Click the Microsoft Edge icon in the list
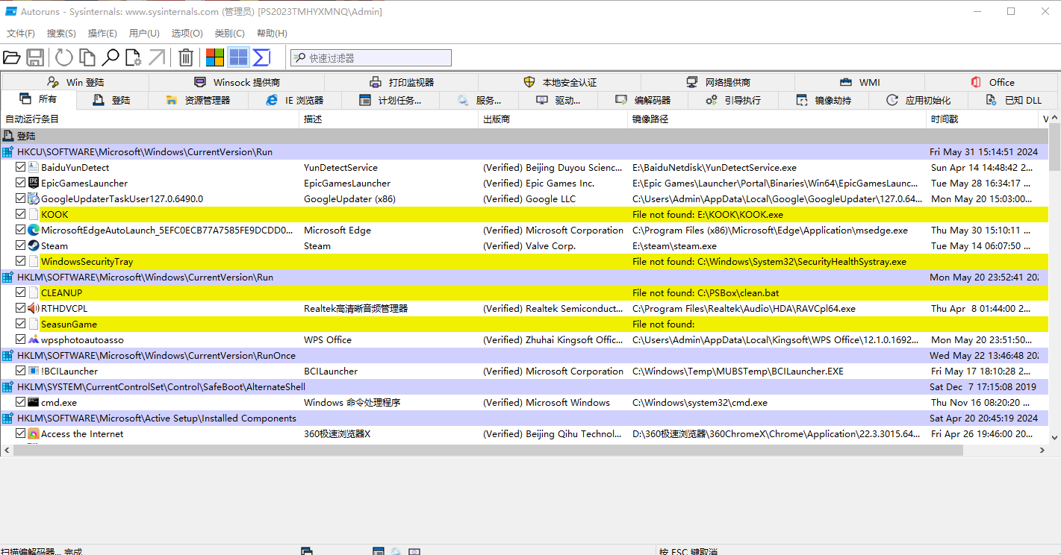Viewport: 1061px width, 555px height. pos(34,230)
